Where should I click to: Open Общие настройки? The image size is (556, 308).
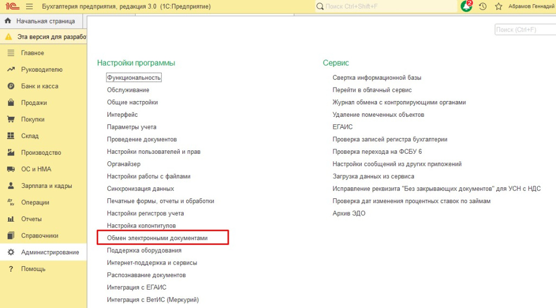[132, 102]
